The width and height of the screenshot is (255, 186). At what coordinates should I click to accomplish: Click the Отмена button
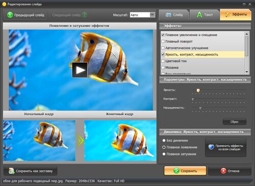click(229, 171)
